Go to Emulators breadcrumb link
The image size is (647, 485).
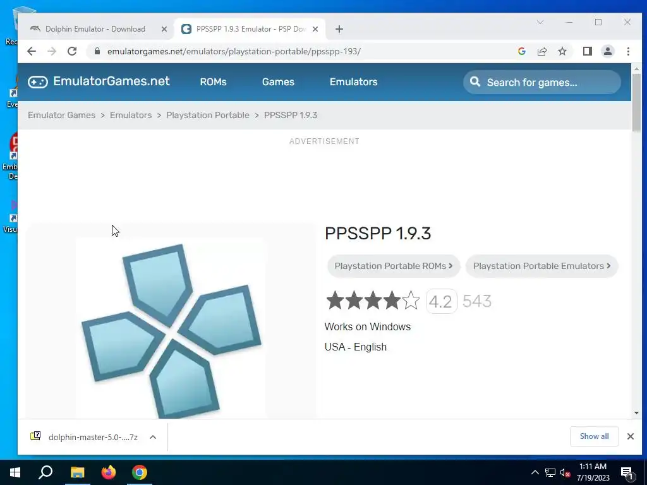(x=131, y=115)
